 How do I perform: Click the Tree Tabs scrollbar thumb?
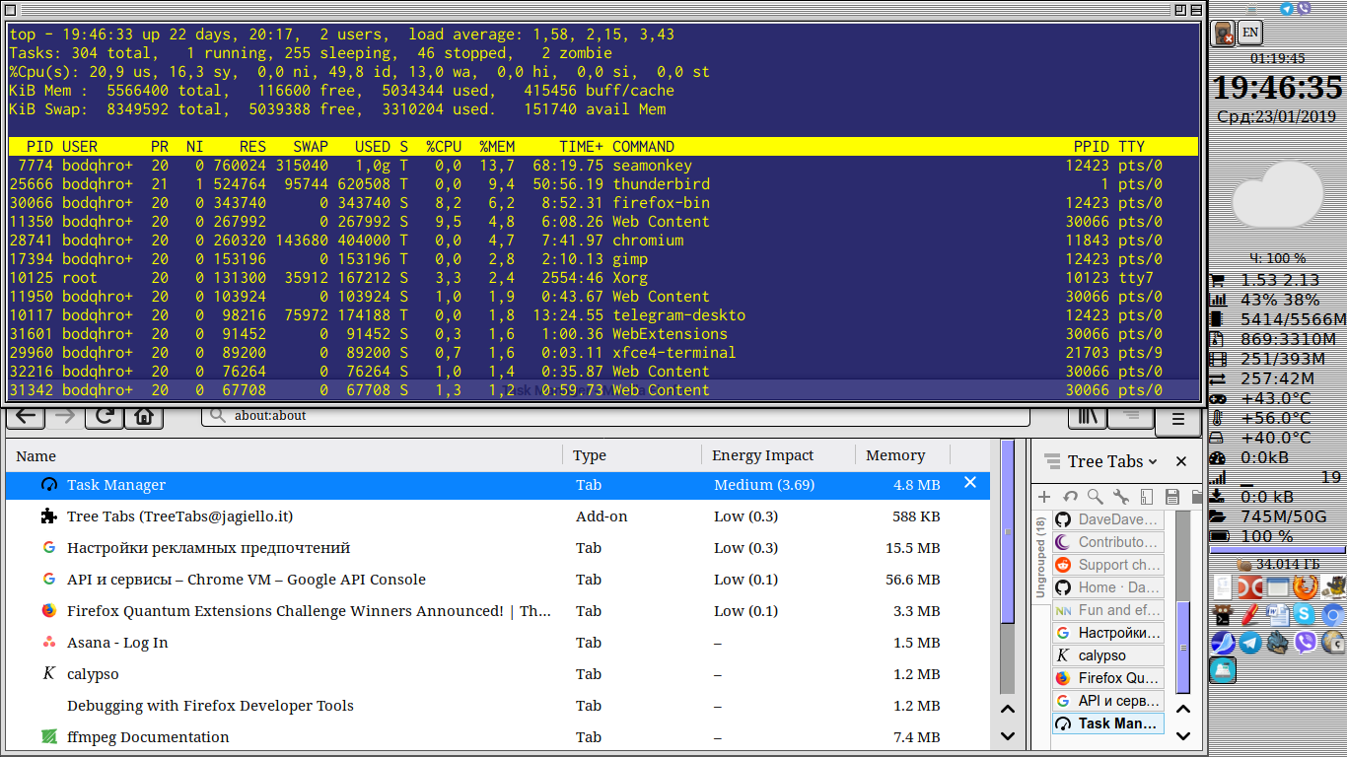pos(1183,647)
